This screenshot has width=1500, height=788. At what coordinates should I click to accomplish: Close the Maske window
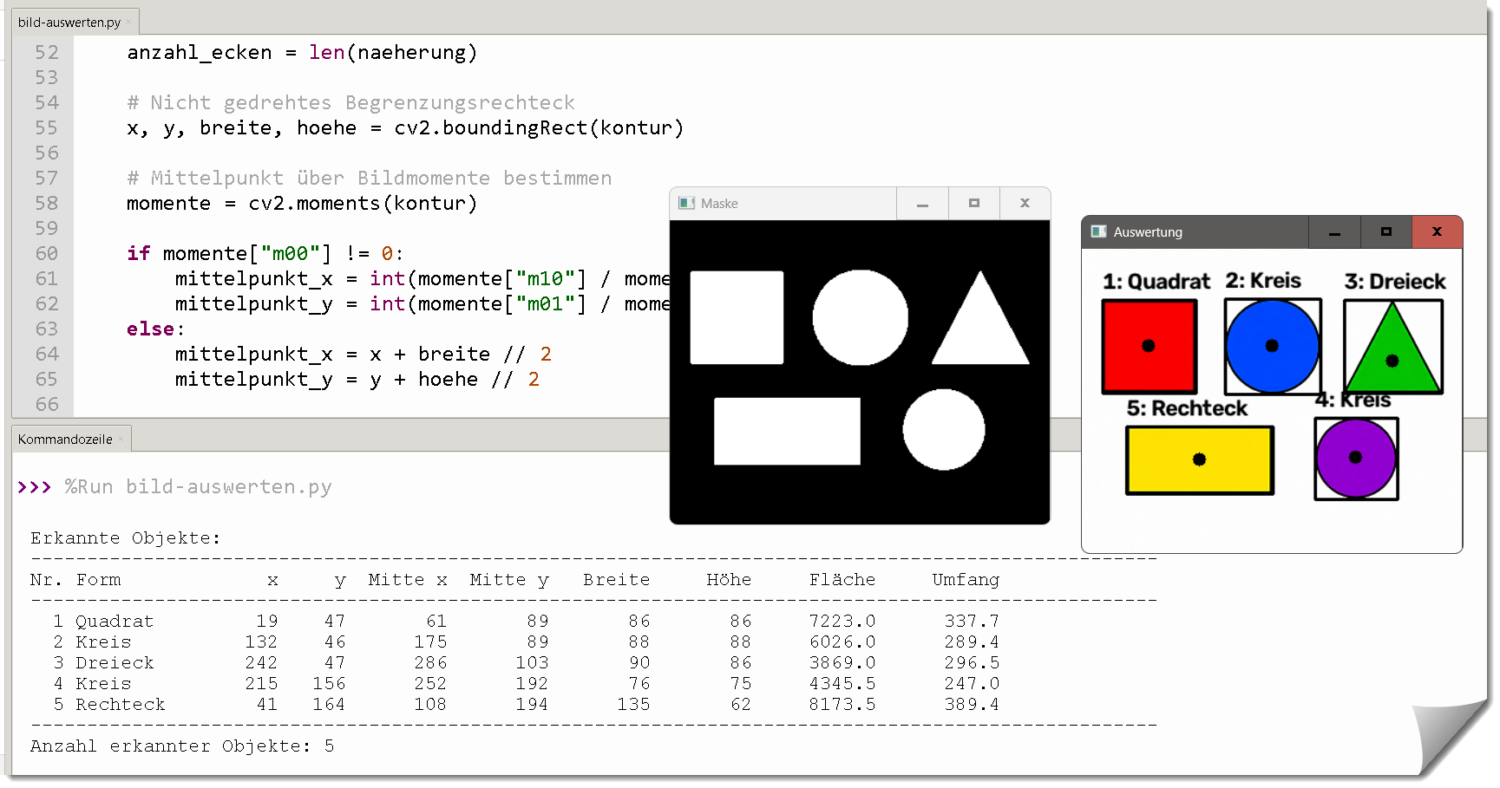click(x=1025, y=204)
